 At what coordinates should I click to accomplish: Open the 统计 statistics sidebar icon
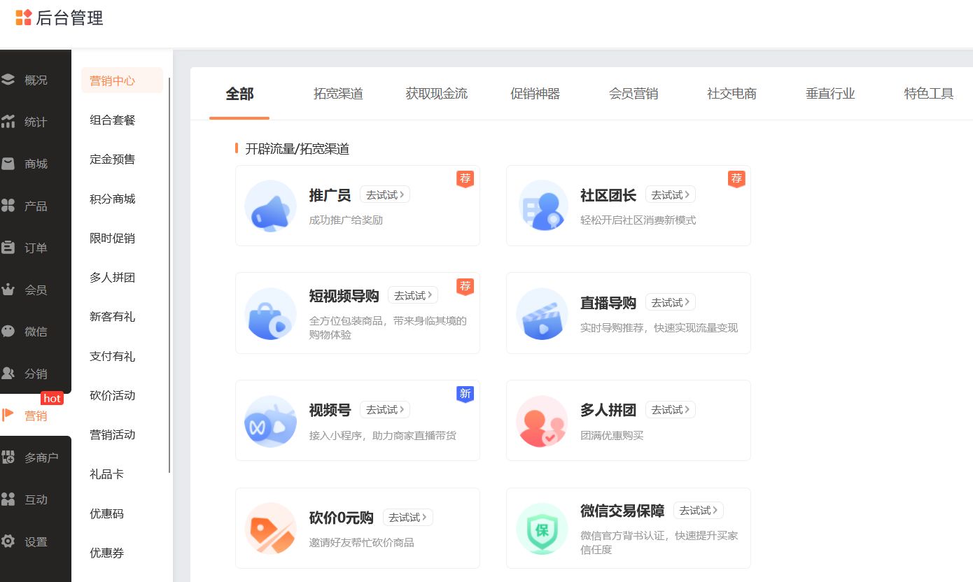point(9,121)
